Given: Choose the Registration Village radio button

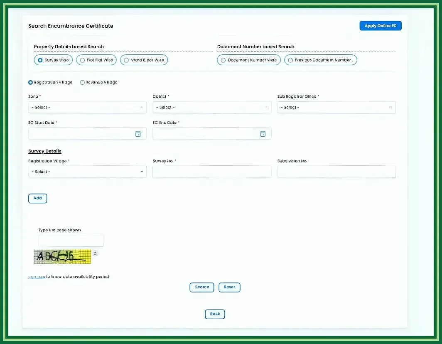Looking at the screenshot, I should (30, 82).
